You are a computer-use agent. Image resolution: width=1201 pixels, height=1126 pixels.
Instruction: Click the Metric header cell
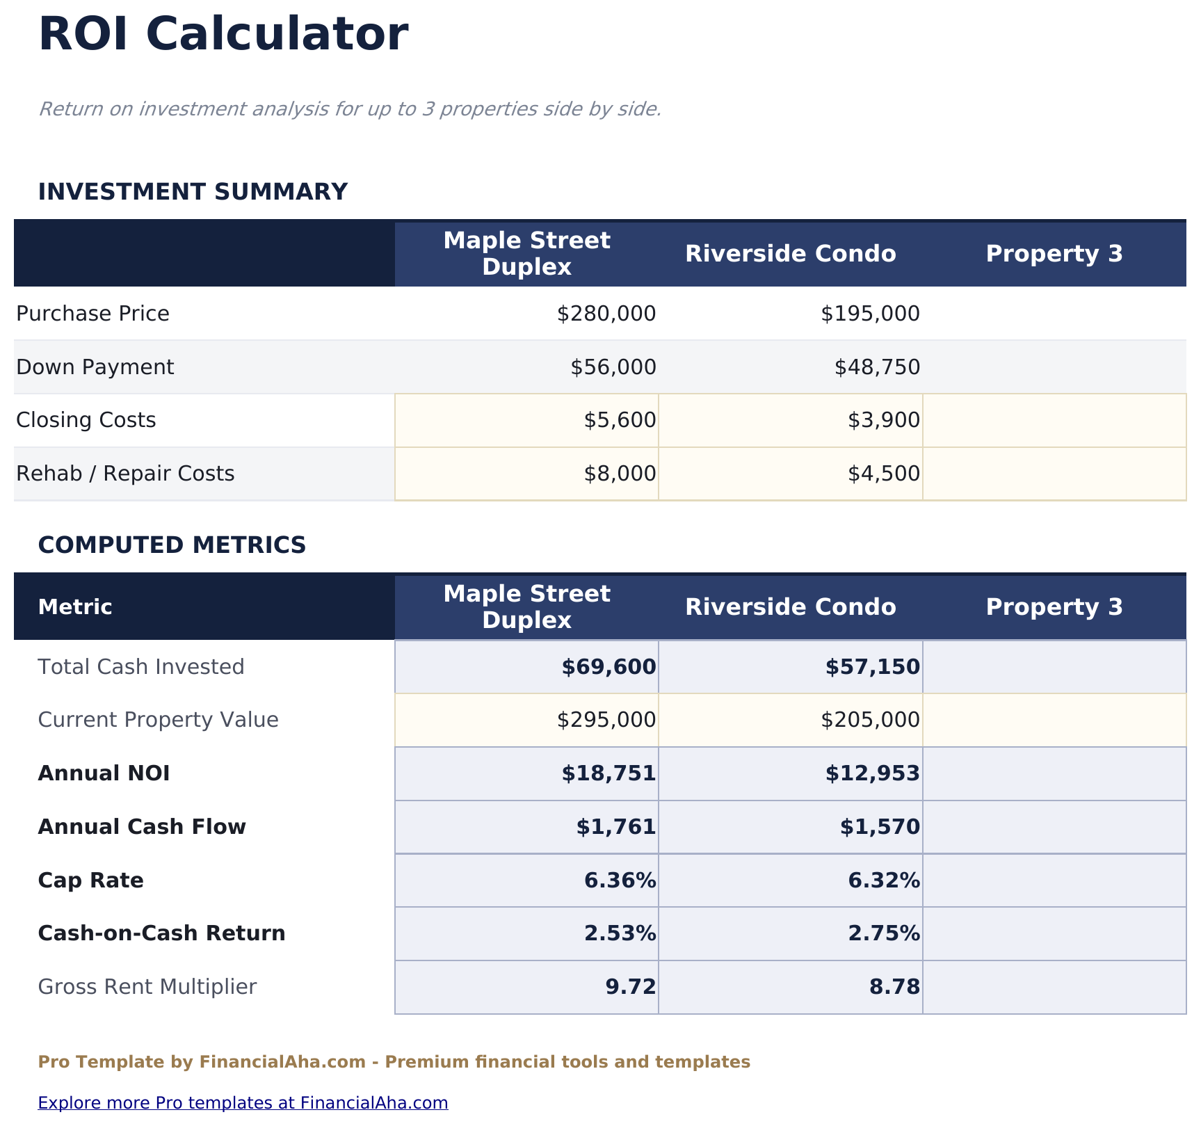[75, 606]
